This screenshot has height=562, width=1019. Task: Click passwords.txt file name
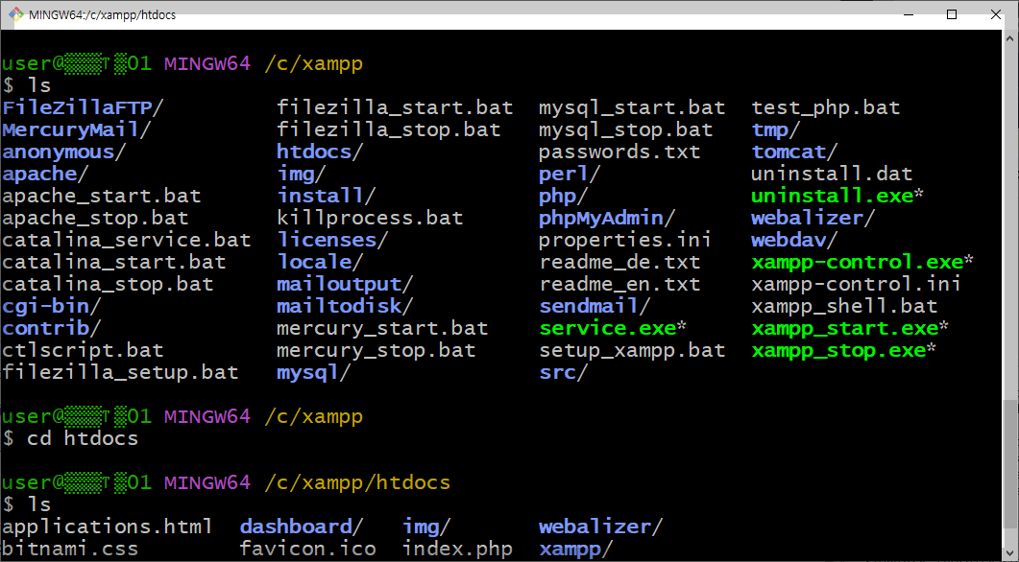click(x=619, y=152)
